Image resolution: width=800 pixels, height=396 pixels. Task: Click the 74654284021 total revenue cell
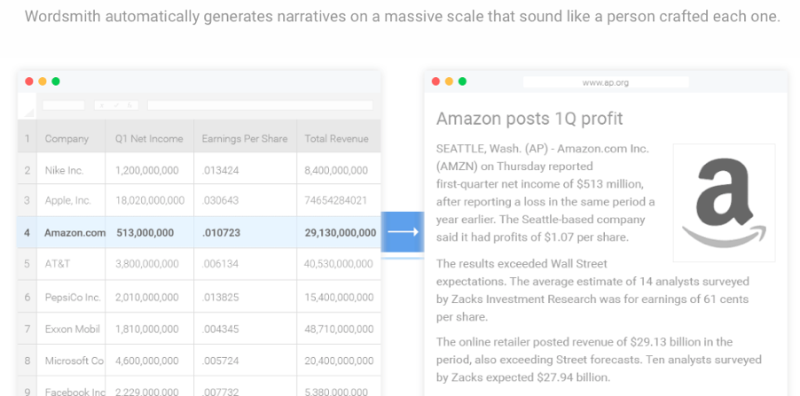pos(339,200)
